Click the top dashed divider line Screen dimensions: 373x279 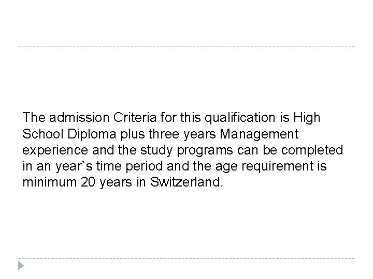click(x=187, y=47)
